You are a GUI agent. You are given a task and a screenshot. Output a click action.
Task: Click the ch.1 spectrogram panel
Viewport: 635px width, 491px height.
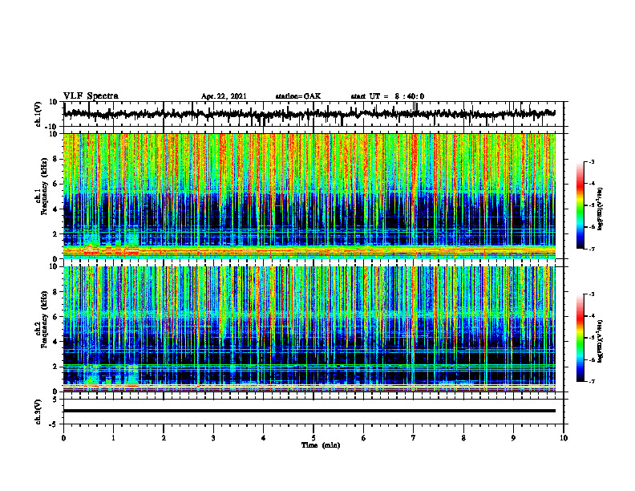309,196
